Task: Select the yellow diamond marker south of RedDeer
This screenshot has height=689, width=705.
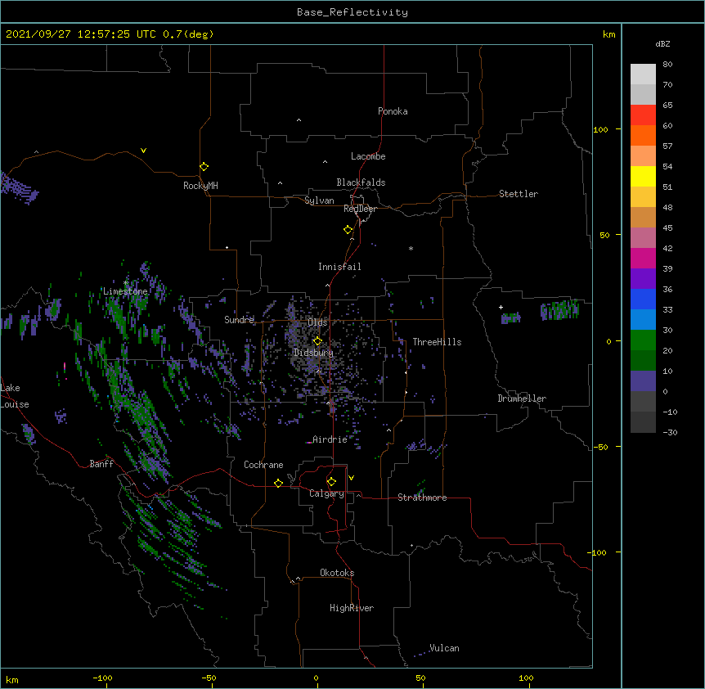Action: (x=348, y=230)
